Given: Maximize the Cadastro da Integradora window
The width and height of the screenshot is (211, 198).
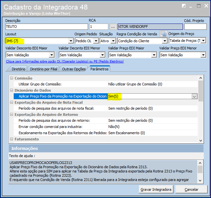Looking at the screenshot, I should point(199,6).
